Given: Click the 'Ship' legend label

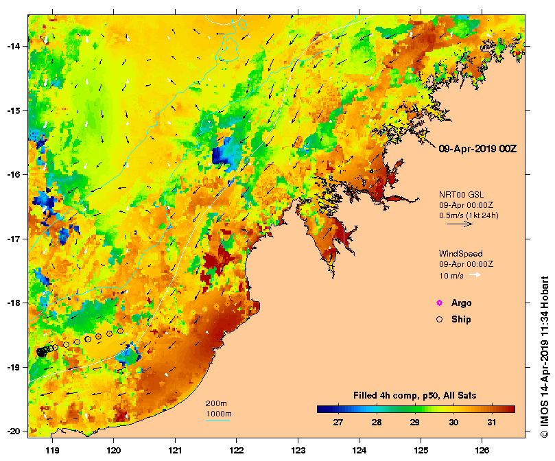Looking at the screenshot, I should coord(461,320).
